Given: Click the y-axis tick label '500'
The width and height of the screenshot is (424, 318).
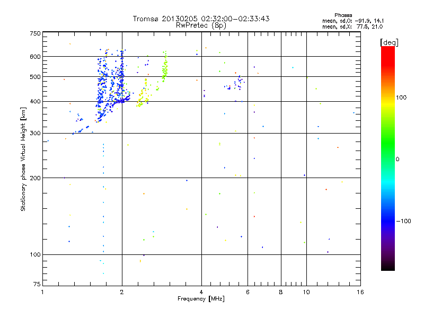Looking at the screenshot, I should click(x=35, y=77).
